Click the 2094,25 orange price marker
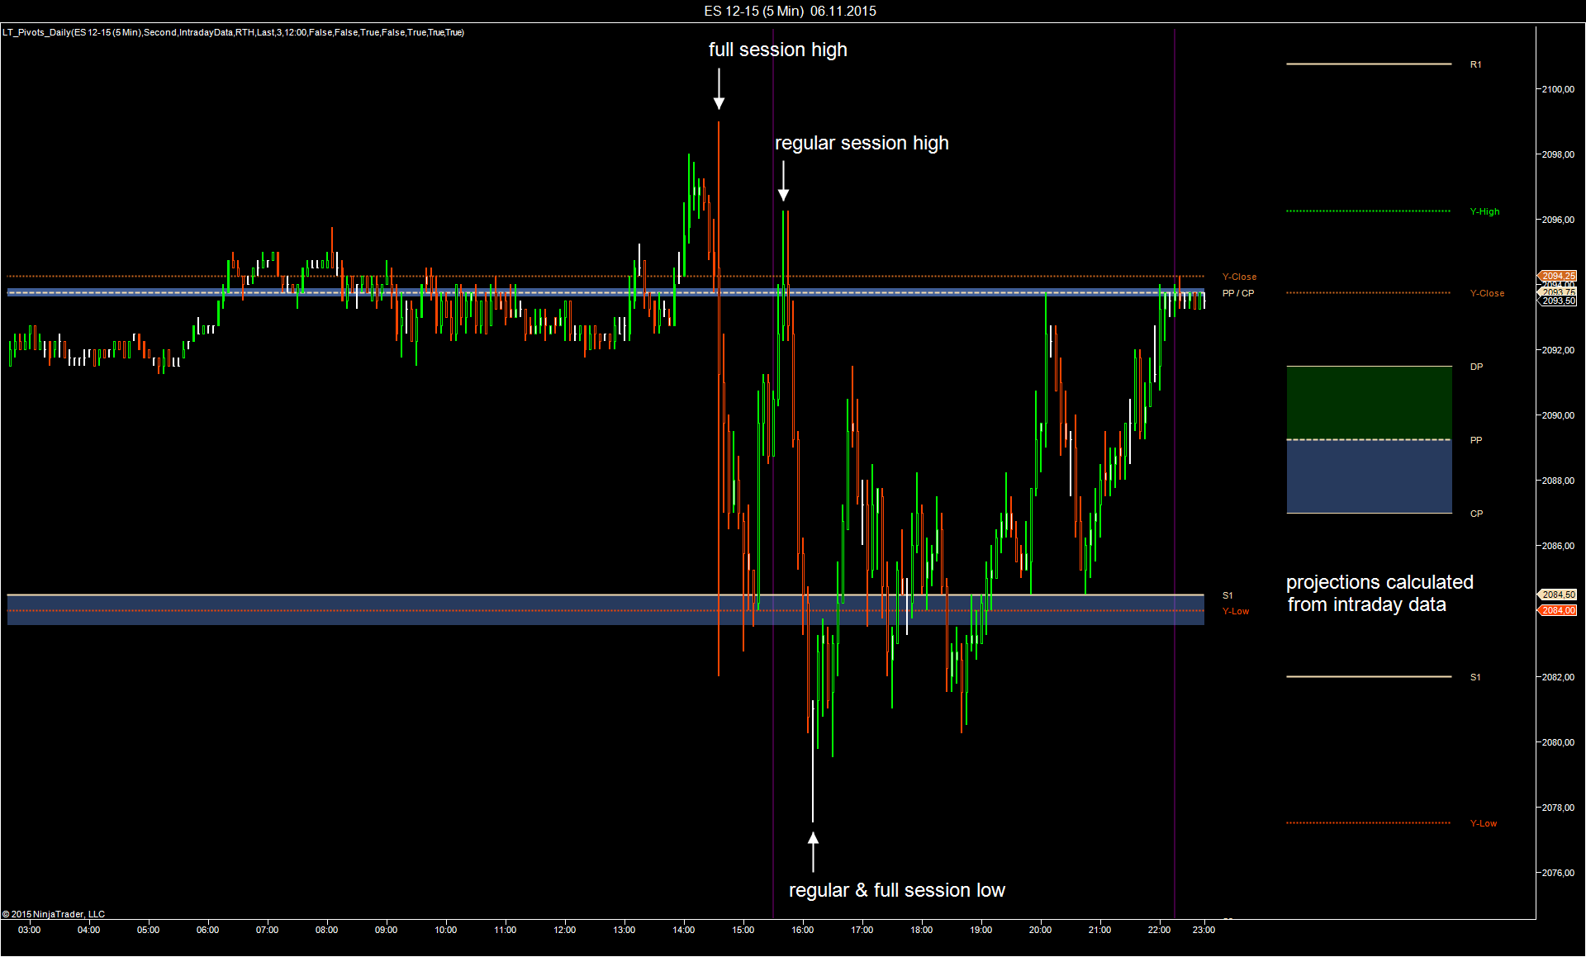 [1557, 276]
